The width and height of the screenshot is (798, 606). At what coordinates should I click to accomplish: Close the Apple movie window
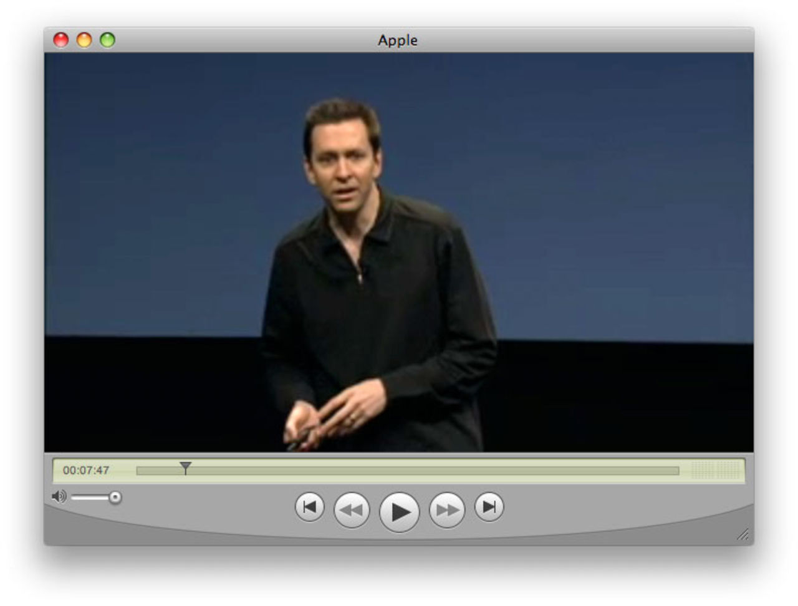point(61,40)
